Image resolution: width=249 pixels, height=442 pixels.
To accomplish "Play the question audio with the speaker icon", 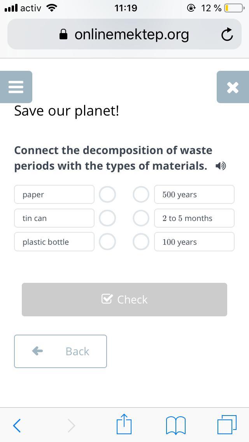I will [221, 166].
